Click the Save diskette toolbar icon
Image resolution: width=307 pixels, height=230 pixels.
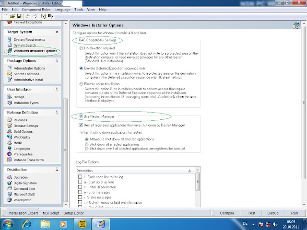point(19,16)
